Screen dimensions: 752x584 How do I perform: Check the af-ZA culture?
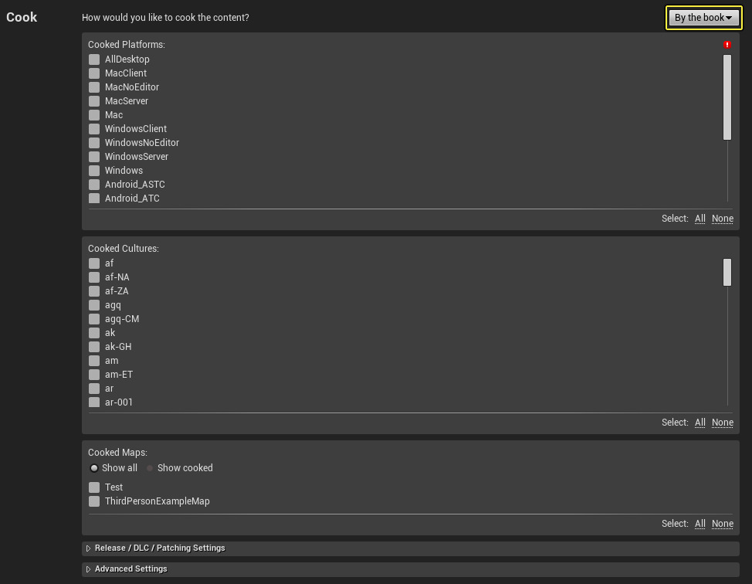pyautogui.click(x=94, y=291)
